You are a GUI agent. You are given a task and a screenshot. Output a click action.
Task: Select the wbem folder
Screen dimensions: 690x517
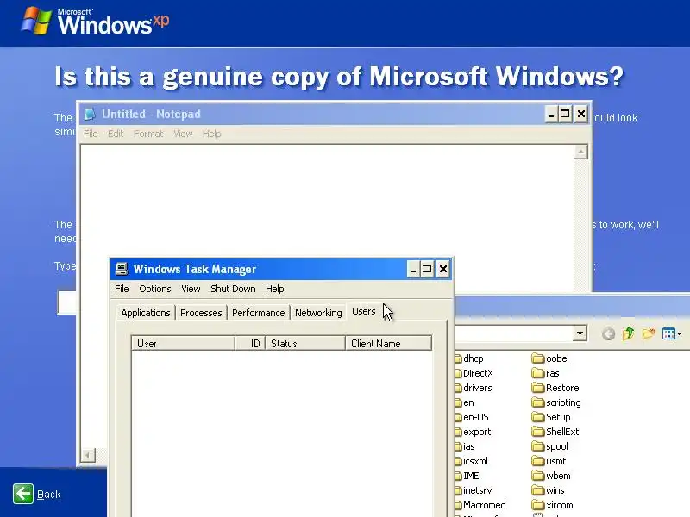(x=551, y=476)
